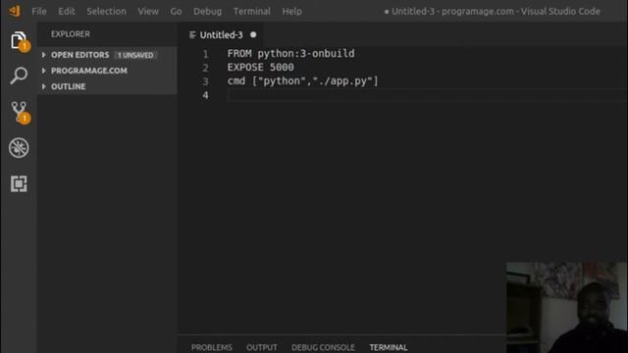Switch to the Terminal panel tab
This screenshot has width=628, height=353.
pos(389,347)
